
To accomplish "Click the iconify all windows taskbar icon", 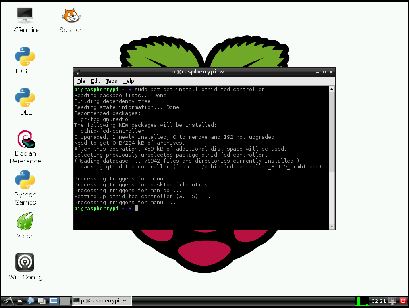I will tap(41, 301).
